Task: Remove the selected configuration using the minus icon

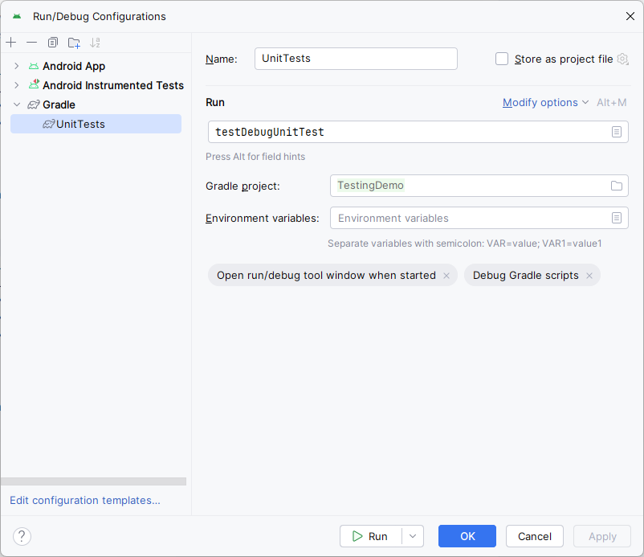Action: click(x=31, y=42)
